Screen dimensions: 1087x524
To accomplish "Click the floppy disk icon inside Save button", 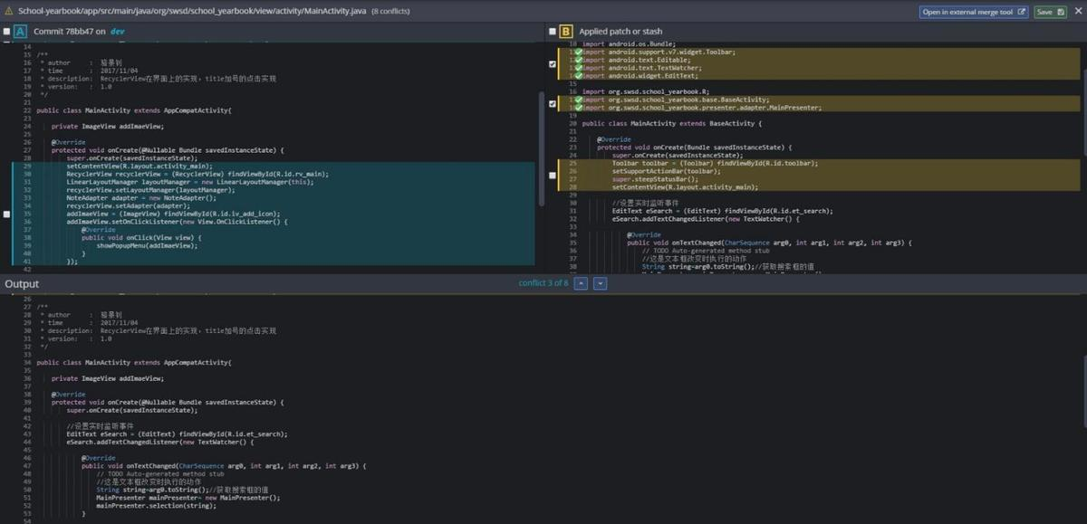I will tap(1062, 12).
